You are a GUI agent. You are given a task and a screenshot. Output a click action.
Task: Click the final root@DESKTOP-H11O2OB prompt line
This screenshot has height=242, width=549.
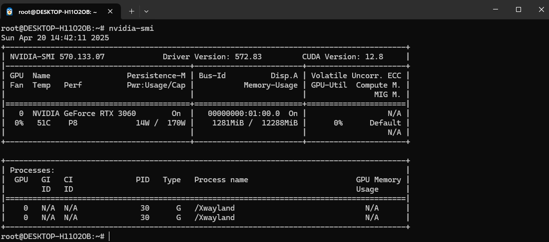tap(53, 237)
